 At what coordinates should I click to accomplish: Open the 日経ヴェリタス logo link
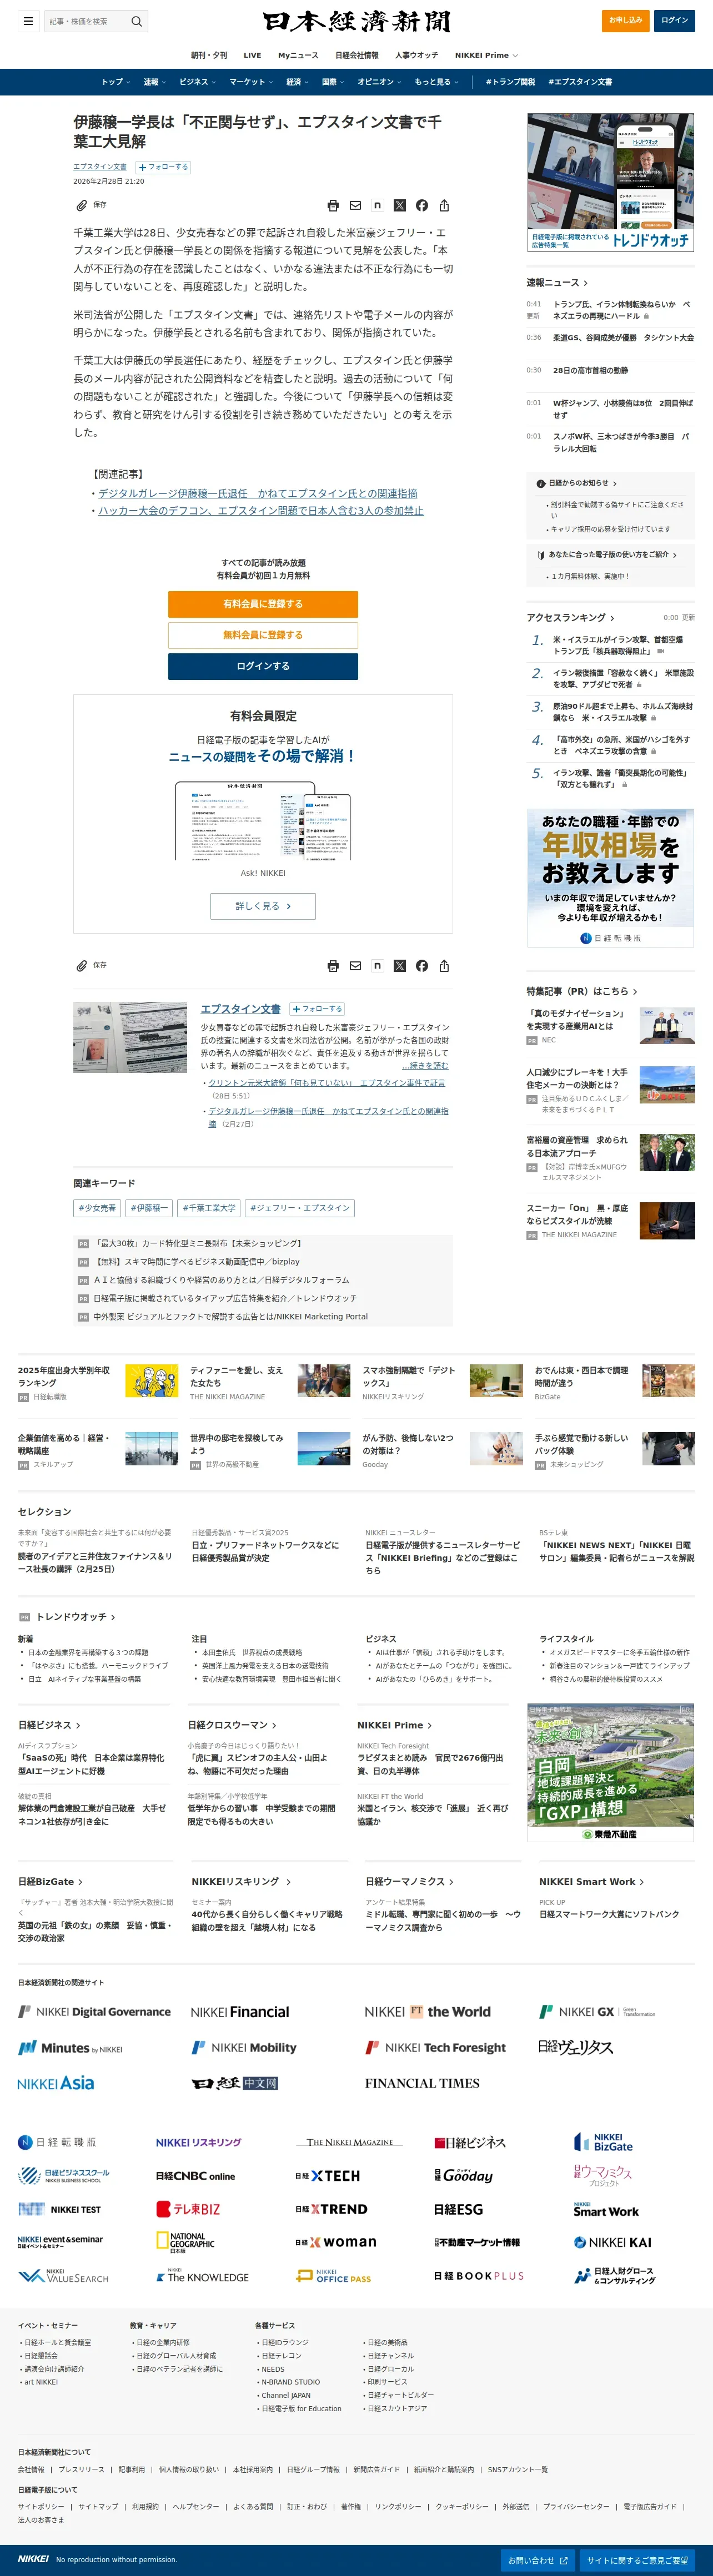[x=576, y=2047]
